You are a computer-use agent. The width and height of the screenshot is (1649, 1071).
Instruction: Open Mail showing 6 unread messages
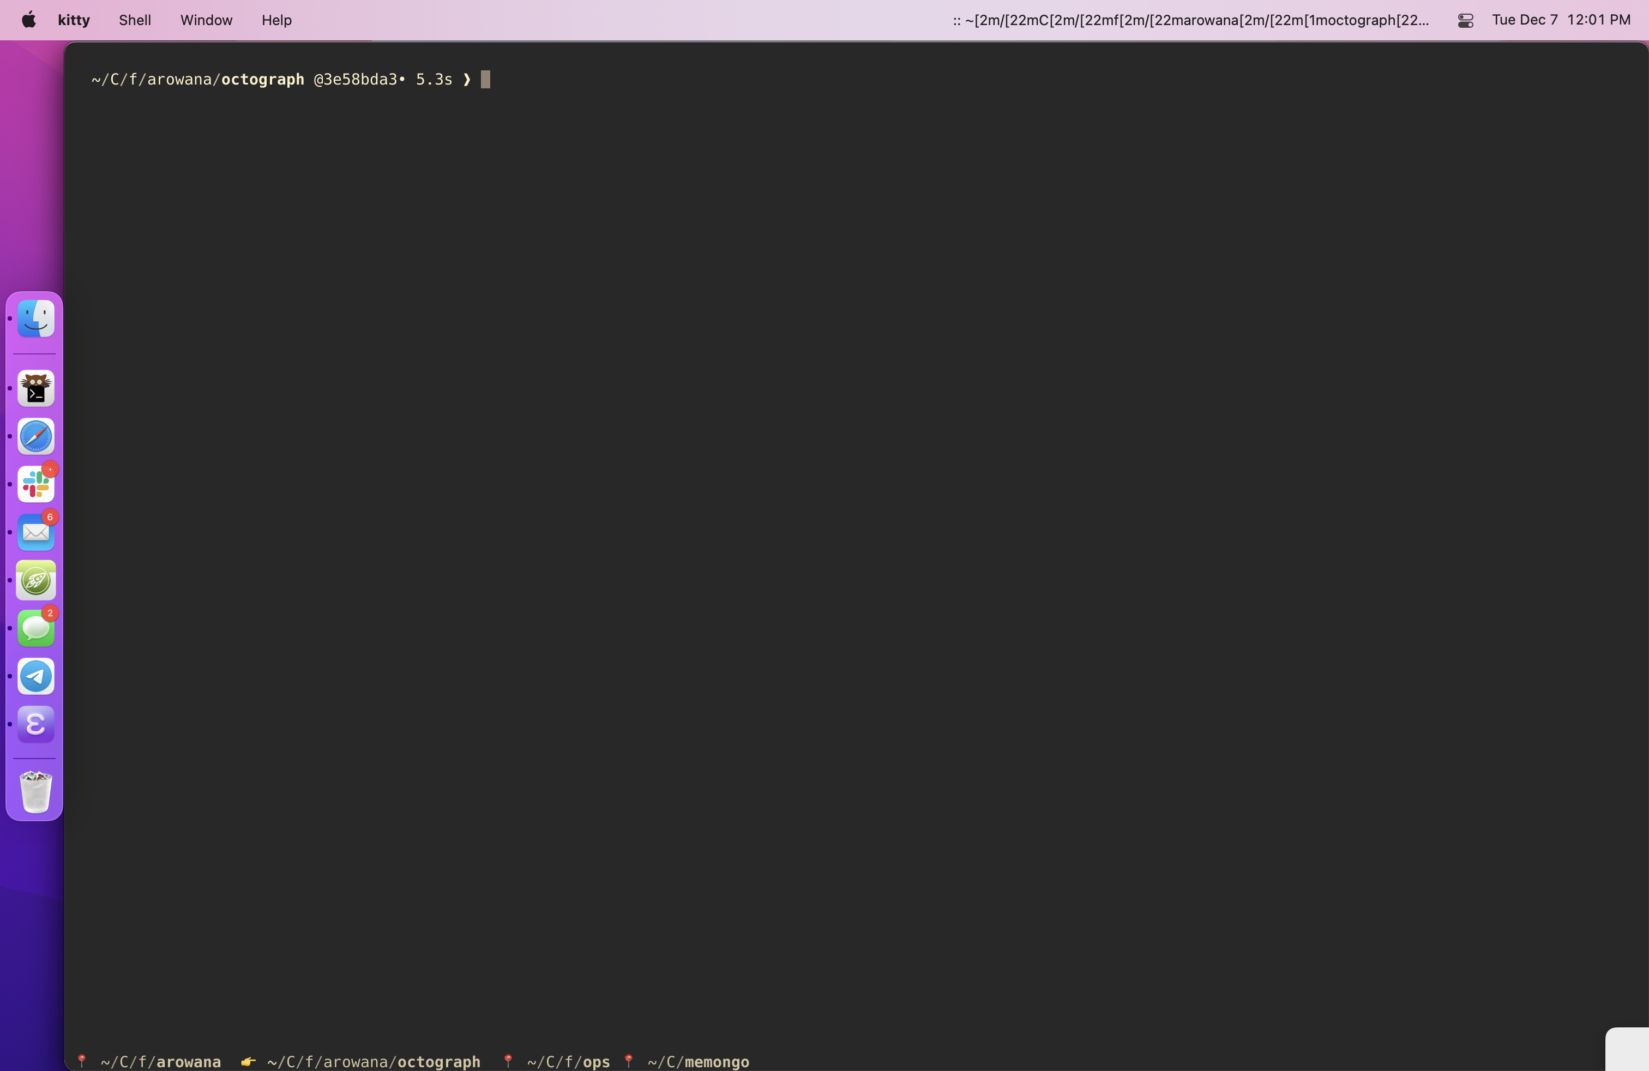pyautogui.click(x=35, y=532)
